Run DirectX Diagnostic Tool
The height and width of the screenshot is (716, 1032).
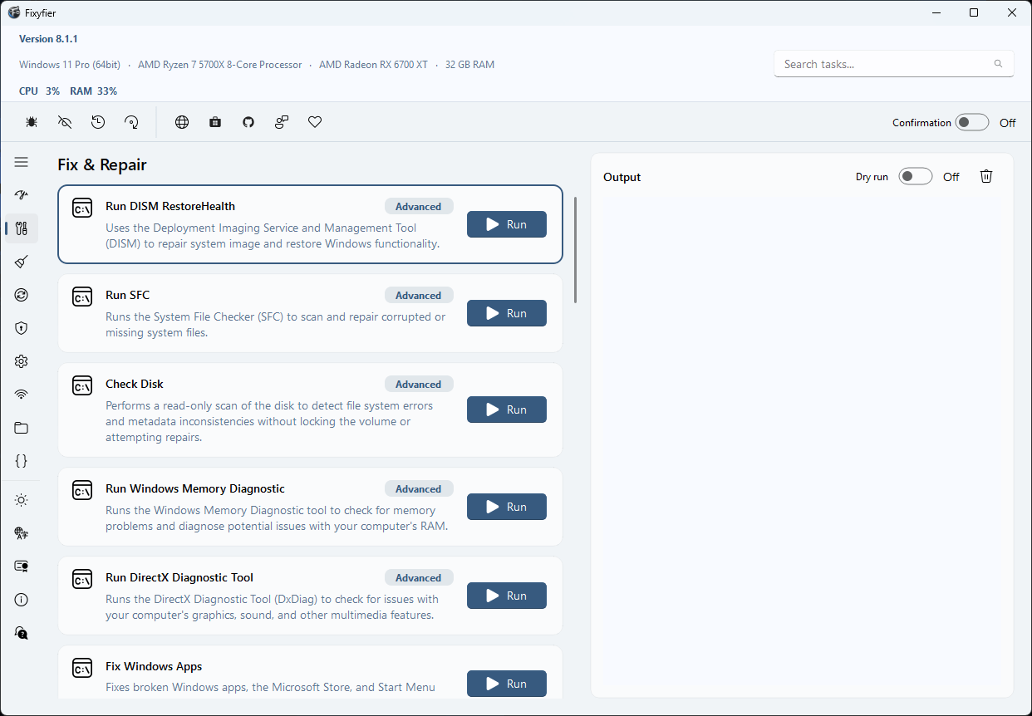pyautogui.click(x=507, y=596)
